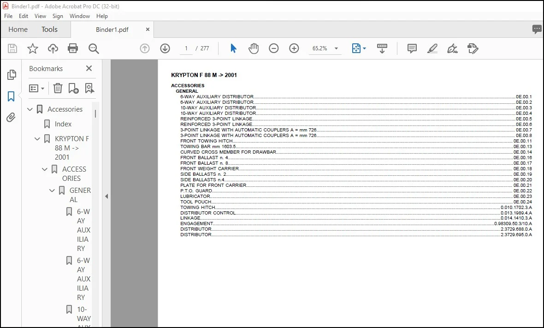Select the ACCESSORIES bookmark label
Screen dimensions: 544x328
[74, 173]
